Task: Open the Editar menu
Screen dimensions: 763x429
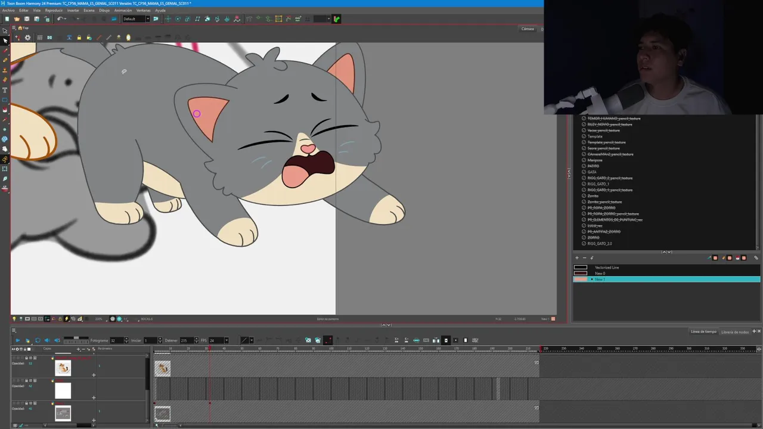Action: tap(24, 10)
